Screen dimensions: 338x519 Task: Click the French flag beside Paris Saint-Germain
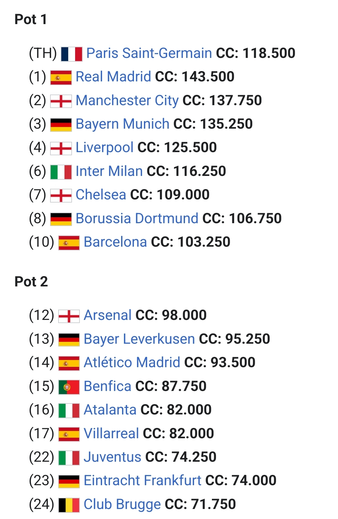pos(72,54)
